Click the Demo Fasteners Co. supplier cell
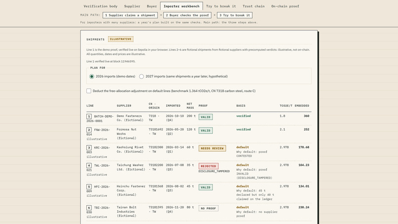Image resolution: width=398 pixels, height=224 pixels. point(130,118)
